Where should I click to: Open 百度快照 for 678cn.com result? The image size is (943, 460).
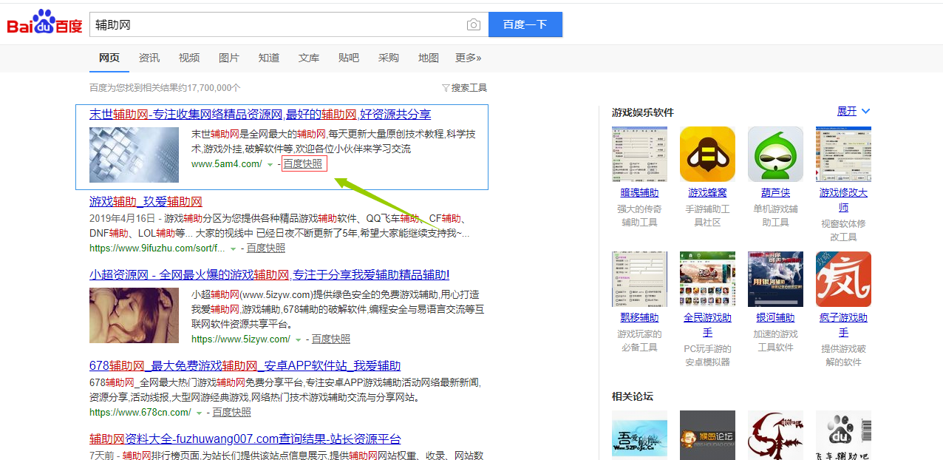click(232, 412)
